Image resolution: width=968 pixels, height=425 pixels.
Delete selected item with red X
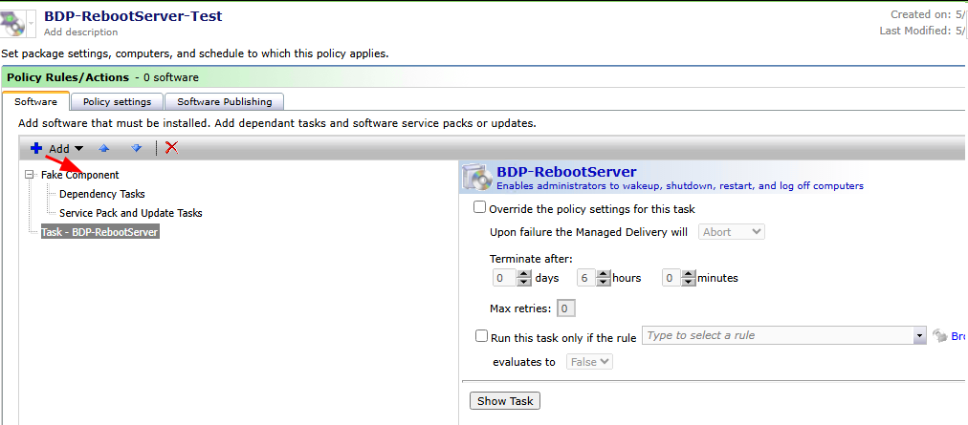point(171,147)
